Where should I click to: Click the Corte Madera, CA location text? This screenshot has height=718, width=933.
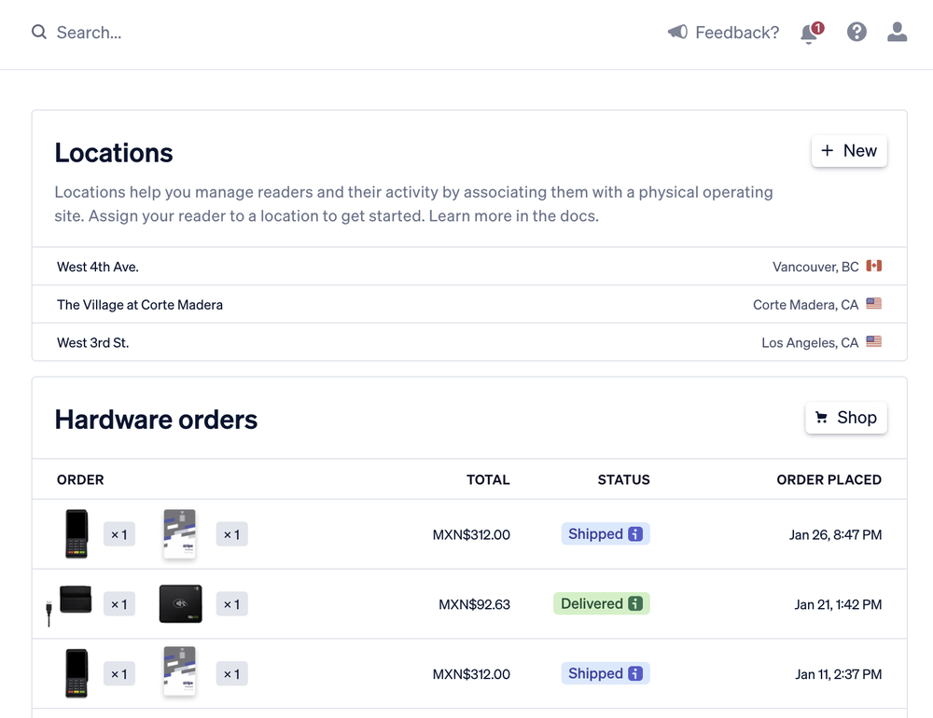[806, 305]
